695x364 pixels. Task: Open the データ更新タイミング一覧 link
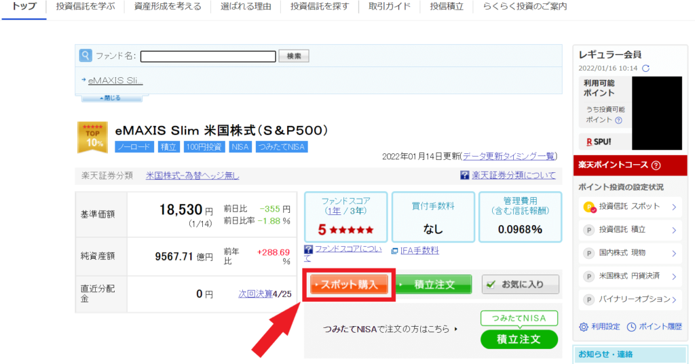[509, 157]
